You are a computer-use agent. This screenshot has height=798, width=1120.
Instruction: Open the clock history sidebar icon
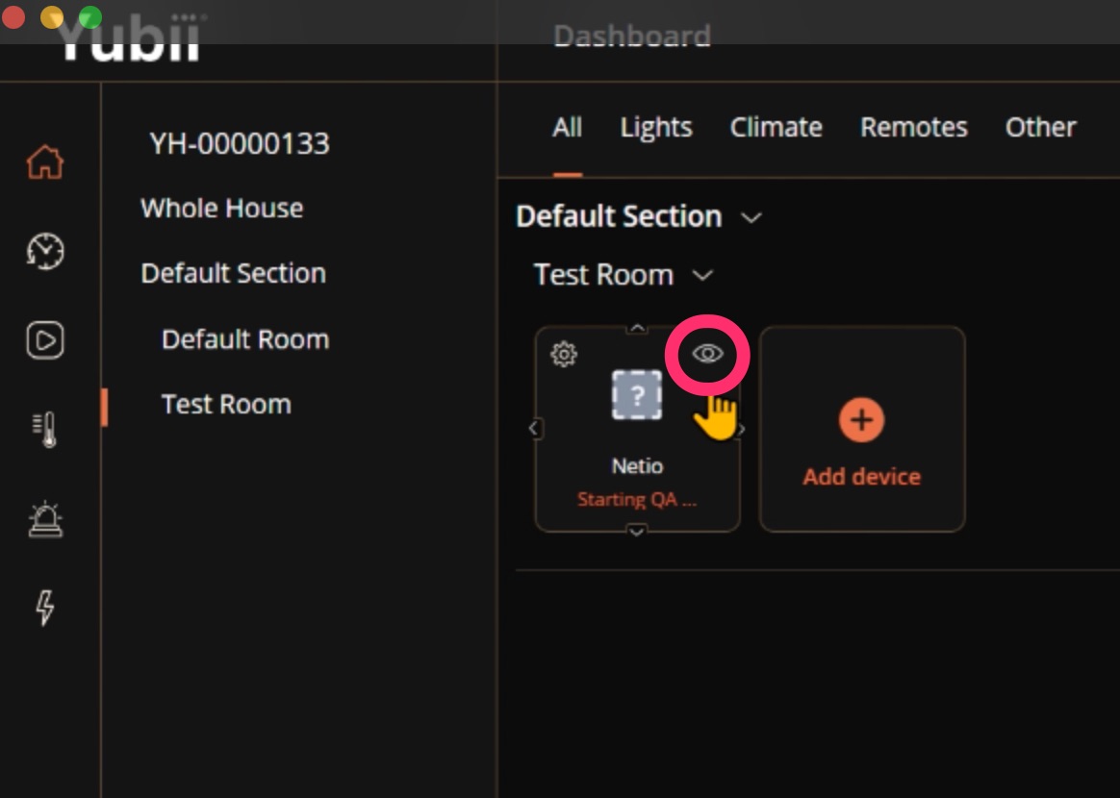coord(45,251)
